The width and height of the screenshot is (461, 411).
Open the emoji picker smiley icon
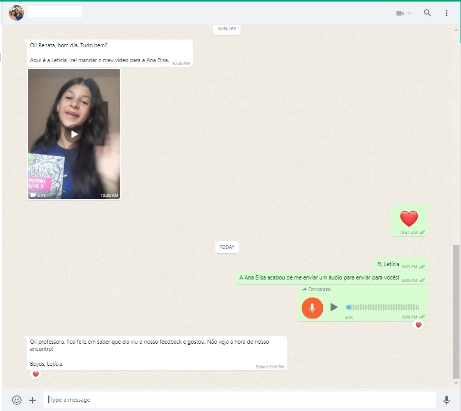[x=17, y=400]
